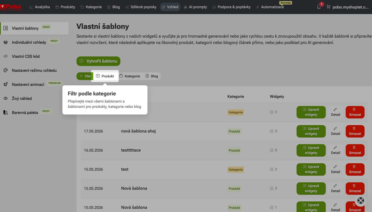Open Detail of the test template
This screenshot has width=372, height=212.
tap(336, 169)
